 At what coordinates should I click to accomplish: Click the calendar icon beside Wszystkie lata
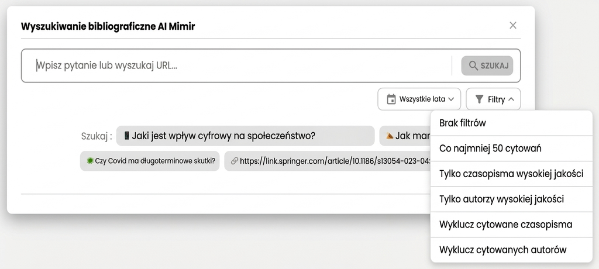click(391, 99)
